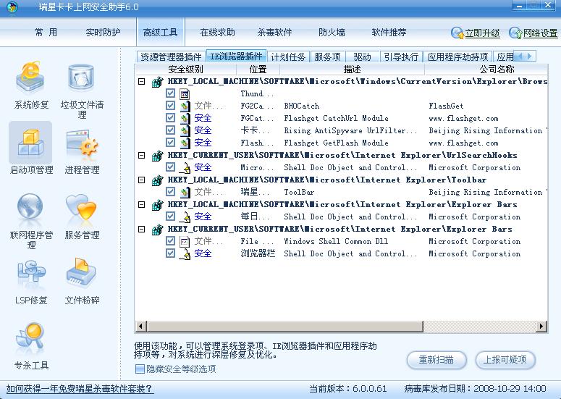561x399 pixels.
Task: Open the 联网程序管理 network programs icon
Action: (30, 206)
